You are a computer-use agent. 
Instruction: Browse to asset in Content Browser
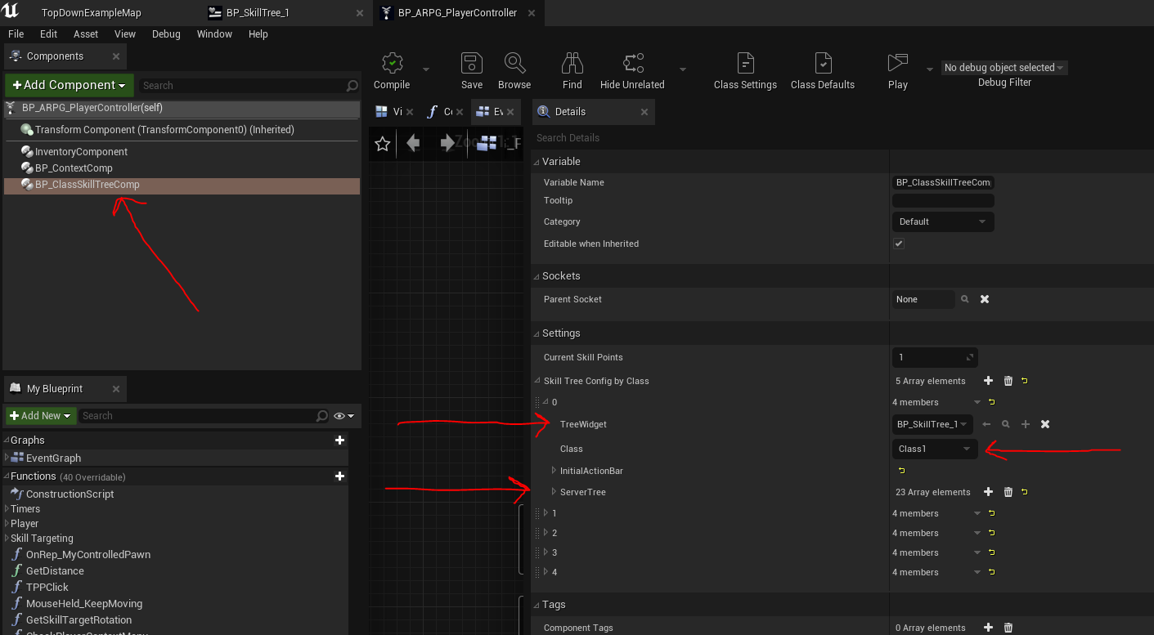pyautogui.click(x=514, y=71)
